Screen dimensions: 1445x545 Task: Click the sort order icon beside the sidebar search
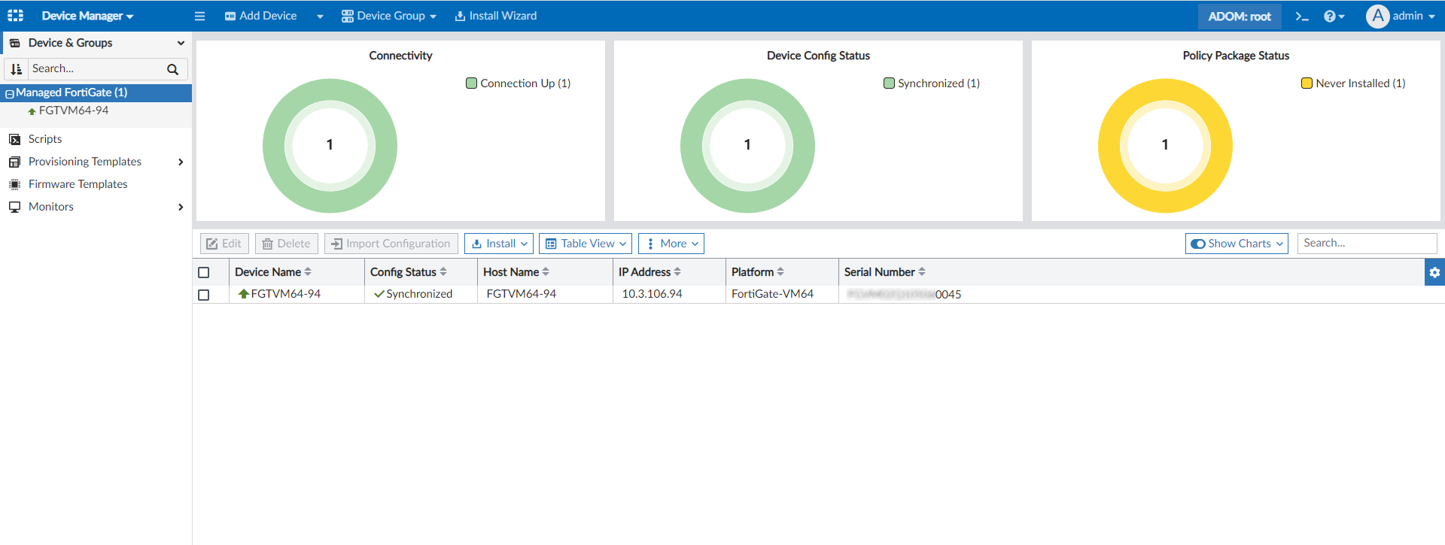17,68
